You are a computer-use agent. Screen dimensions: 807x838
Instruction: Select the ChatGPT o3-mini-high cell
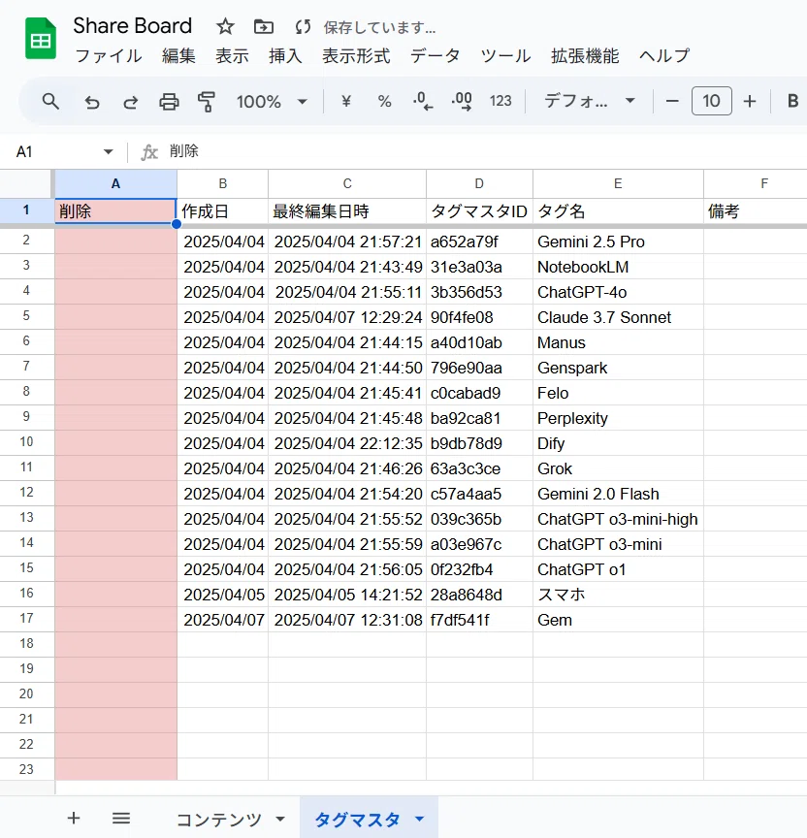[x=618, y=519]
